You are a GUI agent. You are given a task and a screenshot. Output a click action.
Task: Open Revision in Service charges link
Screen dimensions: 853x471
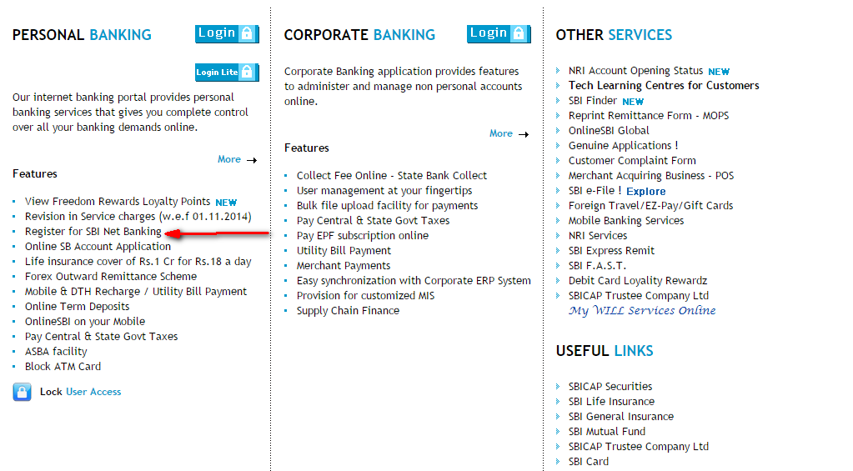click(138, 217)
